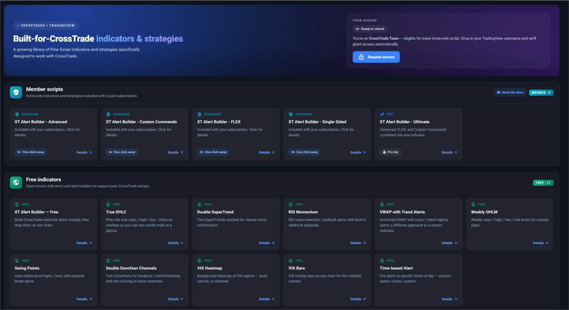The image size is (569, 310).
Task: Select the True OHLC card title
Action: click(x=116, y=212)
